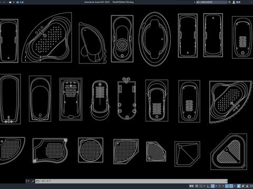Open command line customize wrench icon
This screenshot has height=189, width=253.
tap(33, 181)
